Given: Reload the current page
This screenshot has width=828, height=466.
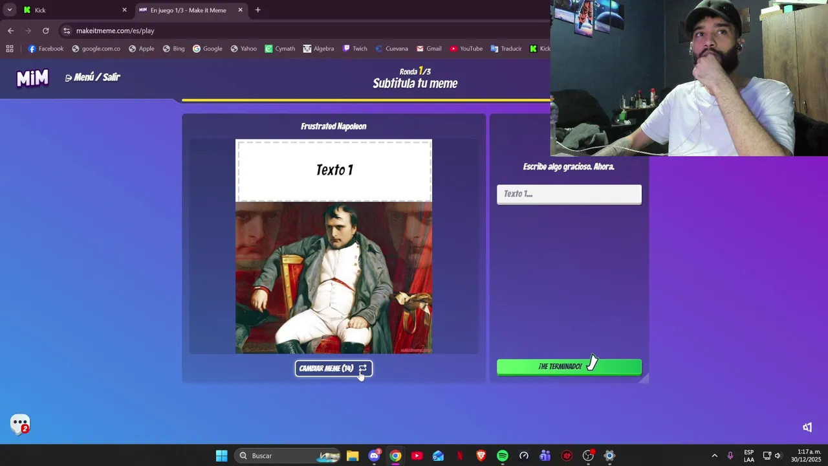Looking at the screenshot, I should pos(45,30).
